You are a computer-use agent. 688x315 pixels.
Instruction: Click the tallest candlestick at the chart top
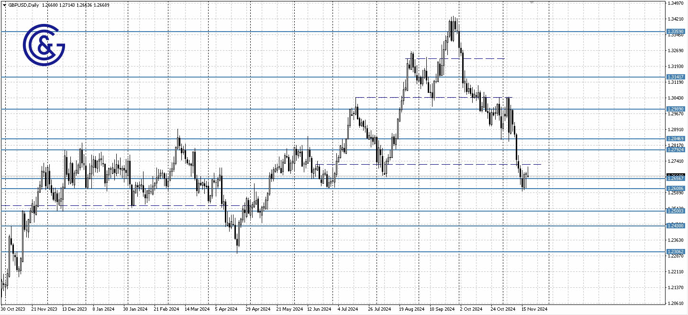[x=454, y=29]
